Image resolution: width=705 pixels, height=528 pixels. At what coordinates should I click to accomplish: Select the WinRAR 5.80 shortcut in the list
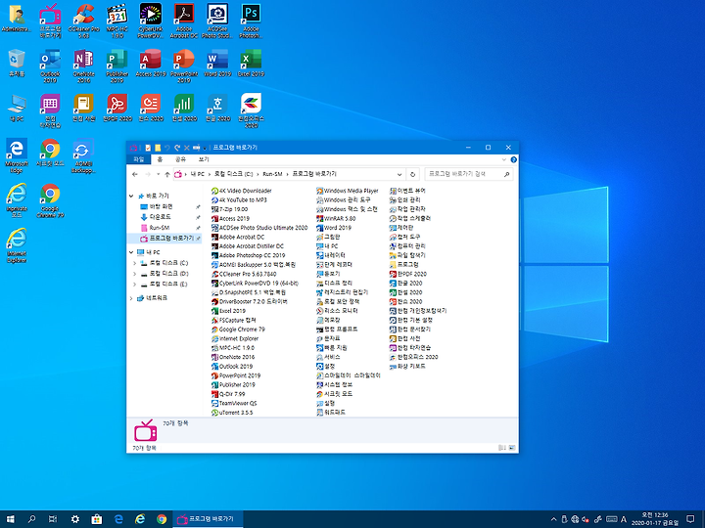point(336,219)
